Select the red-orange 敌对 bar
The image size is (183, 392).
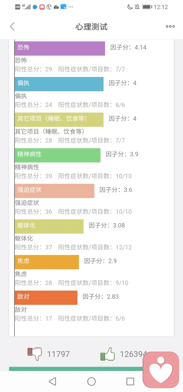pyautogui.click(x=46, y=297)
